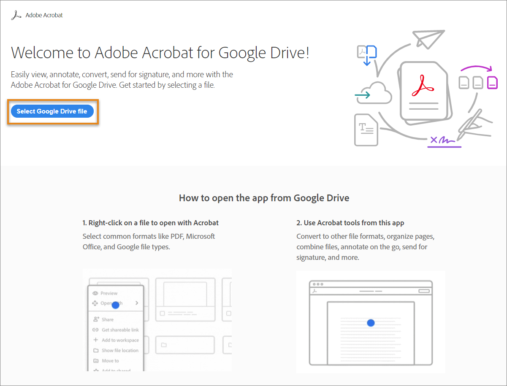Image resolution: width=507 pixels, height=386 pixels.
Task: Toggle the eye icon next to Preview
Action: point(95,293)
